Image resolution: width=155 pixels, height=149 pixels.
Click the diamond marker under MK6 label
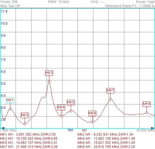pyautogui.click(x=92, y=122)
